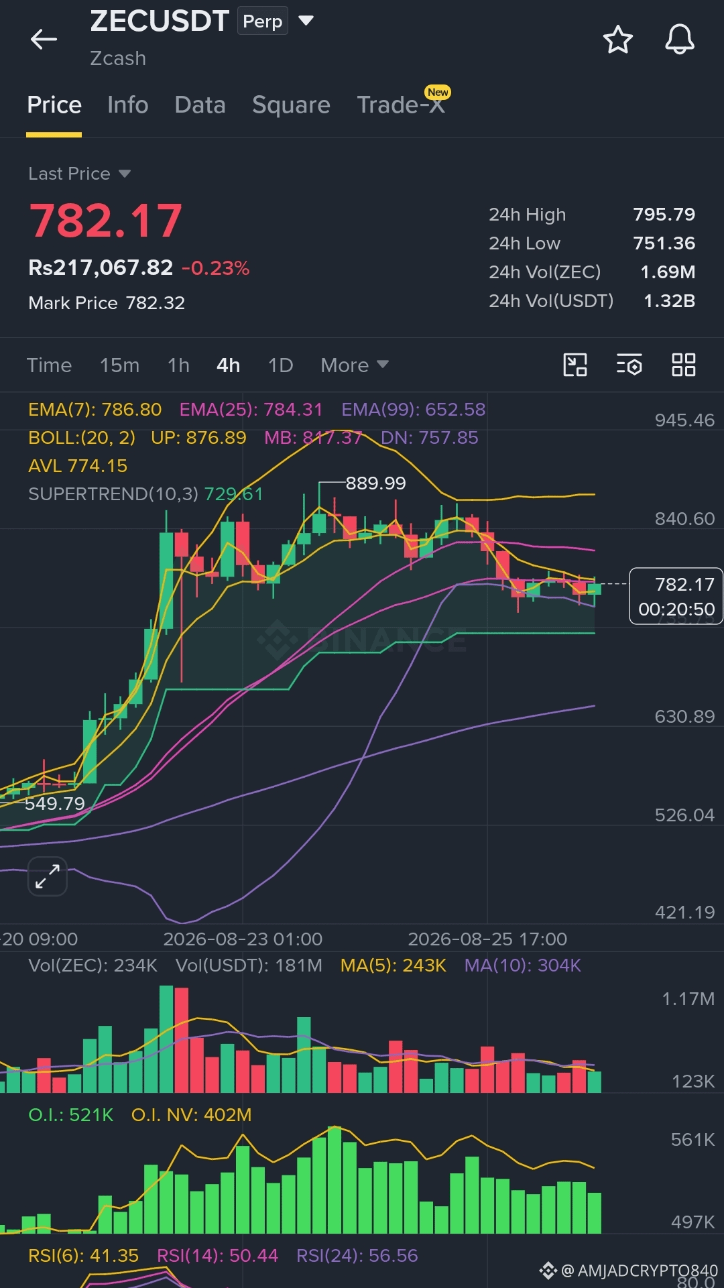Tap the EMA(7): 786.80 indicator label
This screenshot has height=1288, width=724.
[95, 410]
